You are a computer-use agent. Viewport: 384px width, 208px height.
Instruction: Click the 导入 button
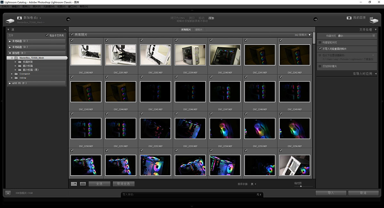(331, 193)
